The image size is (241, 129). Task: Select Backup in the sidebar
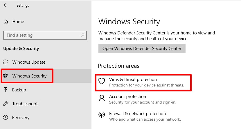coord(19,90)
